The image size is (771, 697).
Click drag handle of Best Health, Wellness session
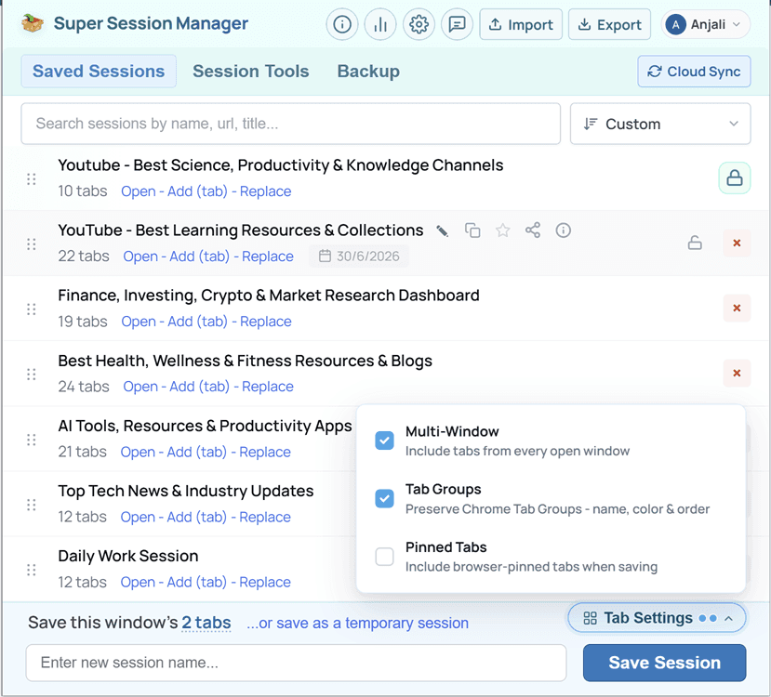(x=32, y=375)
